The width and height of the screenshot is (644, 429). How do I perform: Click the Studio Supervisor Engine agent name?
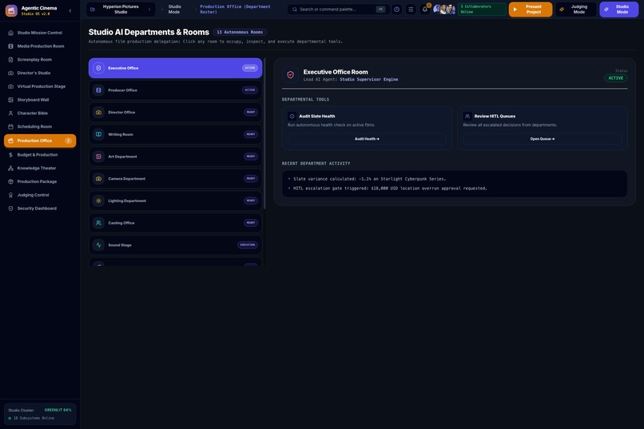click(369, 80)
